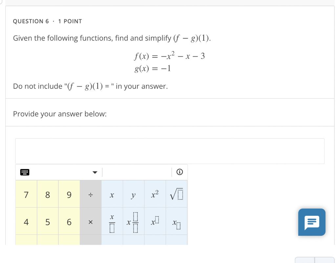The height and width of the screenshot is (263, 336).
Task: Insert the variable y key
Action: click(x=134, y=194)
